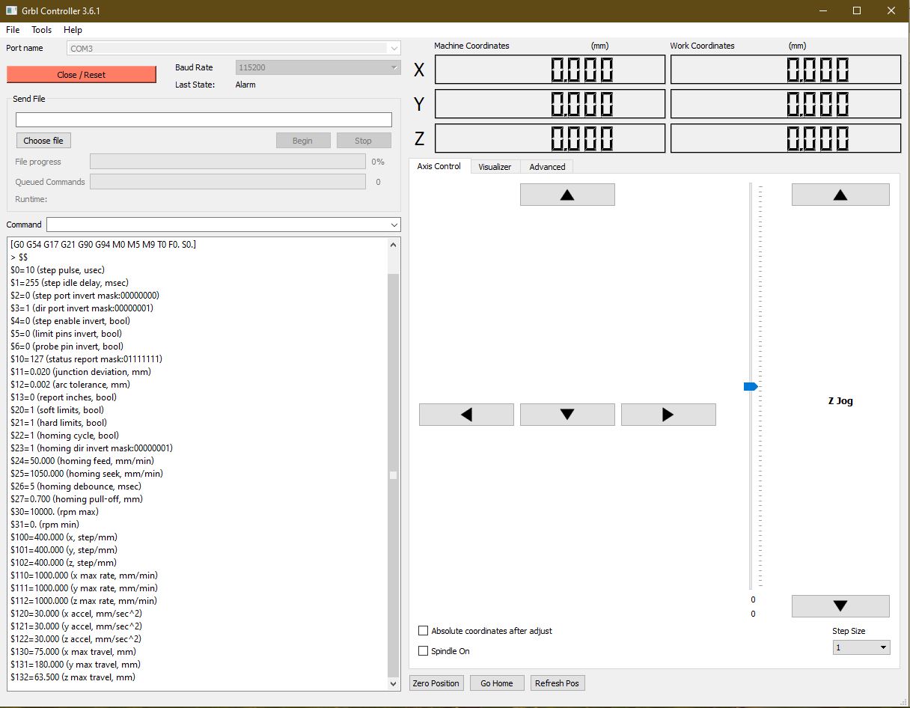Click the Close / Reset button
910x708 pixels.
click(x=82, y=75)
